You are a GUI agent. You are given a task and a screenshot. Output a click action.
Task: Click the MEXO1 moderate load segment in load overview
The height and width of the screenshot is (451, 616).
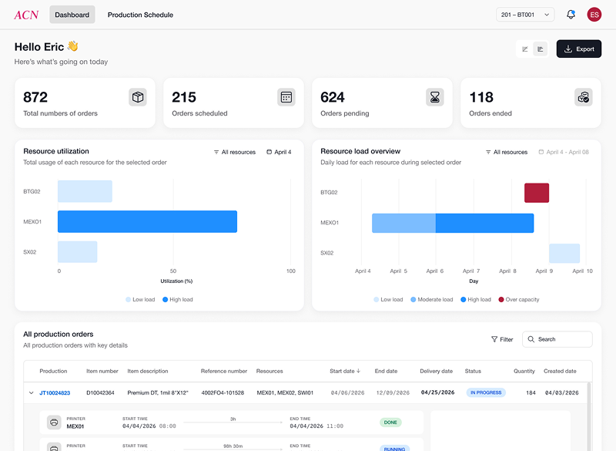point(403,223)
